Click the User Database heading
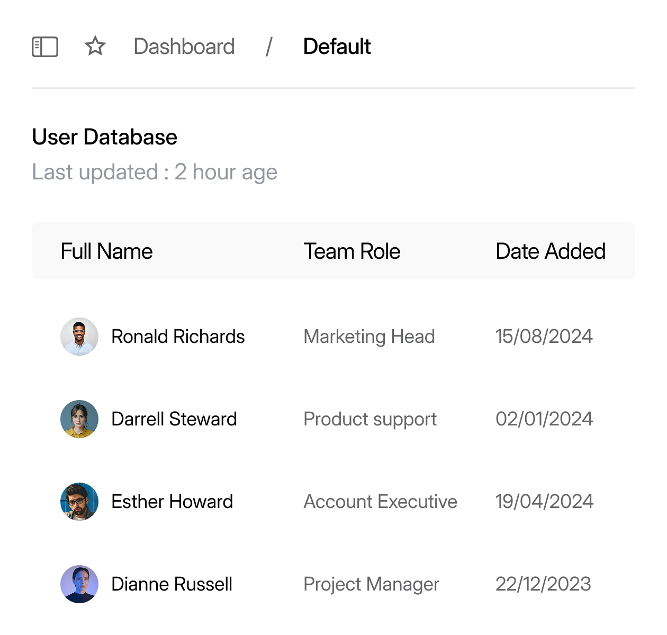This screenshot has height=635, width=667. click(x=104, y=137)
